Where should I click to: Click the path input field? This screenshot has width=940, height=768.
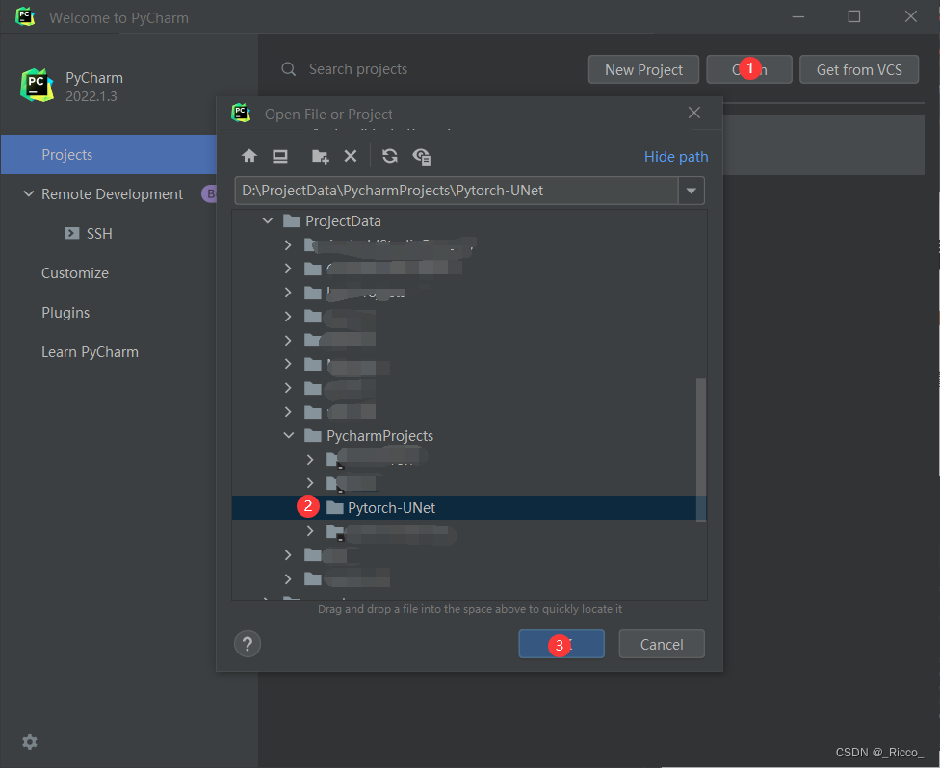(x=457, y=191)
